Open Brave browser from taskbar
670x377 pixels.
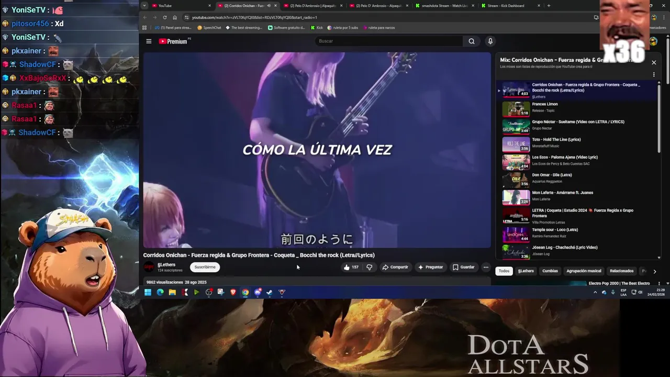coord(233,292)
